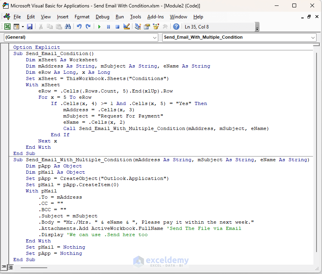The height and width of the screenshot is (274, 322).
Task: Run the macro using the green play icon
Action: (x=99, y=27)
